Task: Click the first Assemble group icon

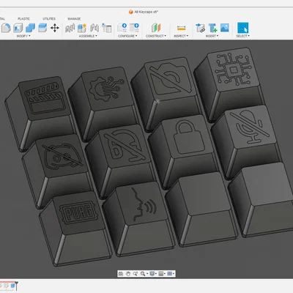Action: [70, 28]
